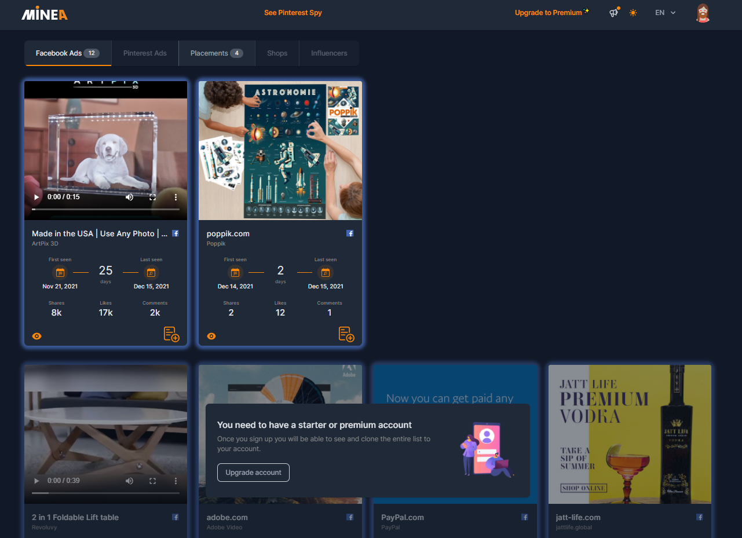Seek on ArtPix video progress bar
Viewport: 742px width, 538px height.
point(105,209)
